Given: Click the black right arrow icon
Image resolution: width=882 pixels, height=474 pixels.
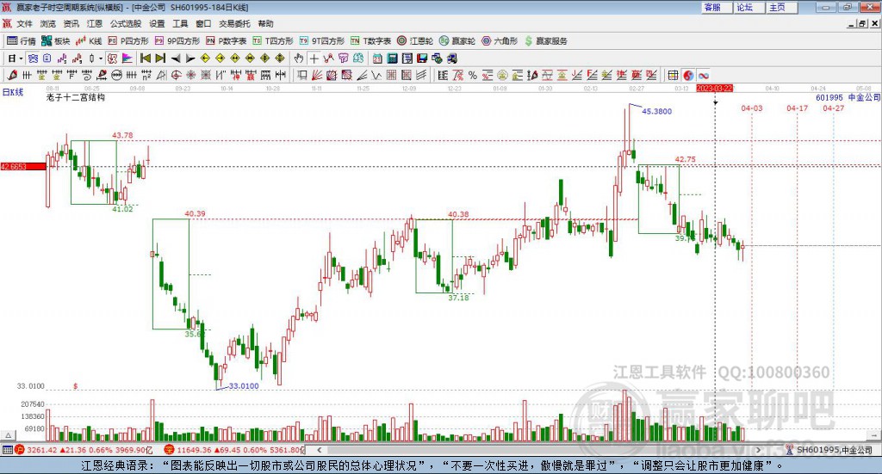Looking at the screenshot, I should click(x=190, y=58).
